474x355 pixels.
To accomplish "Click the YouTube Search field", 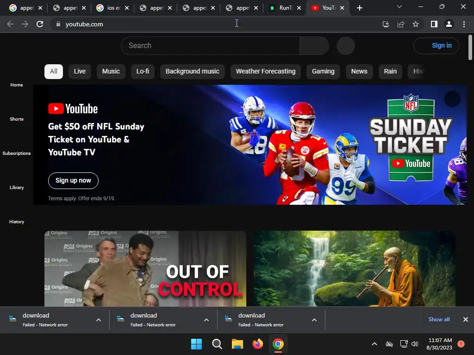I will coord(210,46).
